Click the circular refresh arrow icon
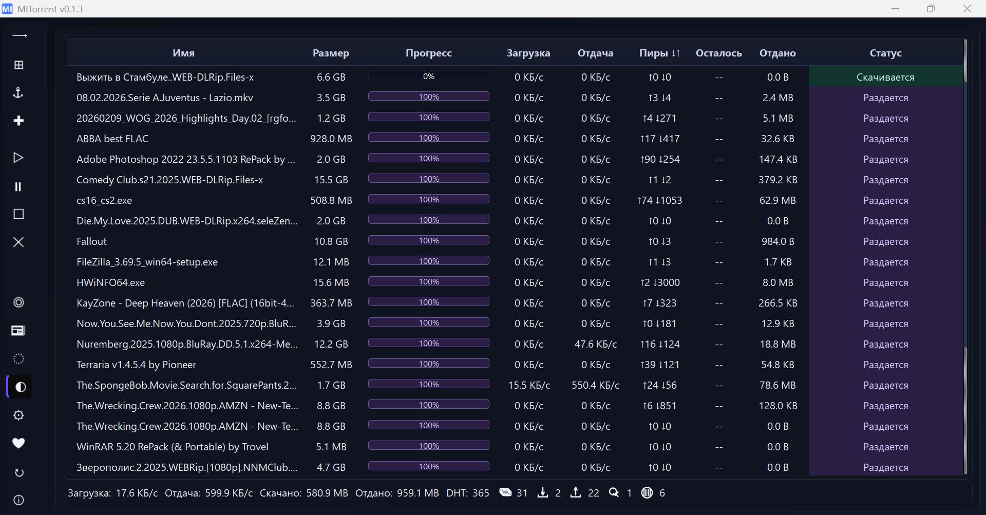 (x=18, y=472)
